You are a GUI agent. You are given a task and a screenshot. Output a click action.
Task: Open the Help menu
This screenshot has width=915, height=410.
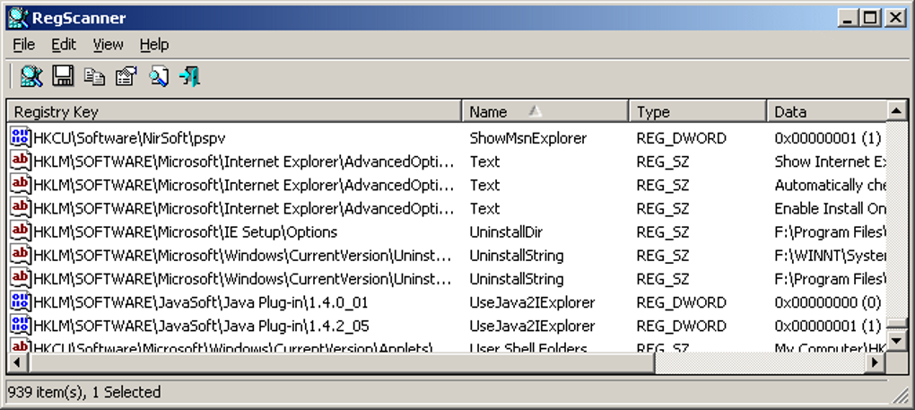(x=154, y=44)
